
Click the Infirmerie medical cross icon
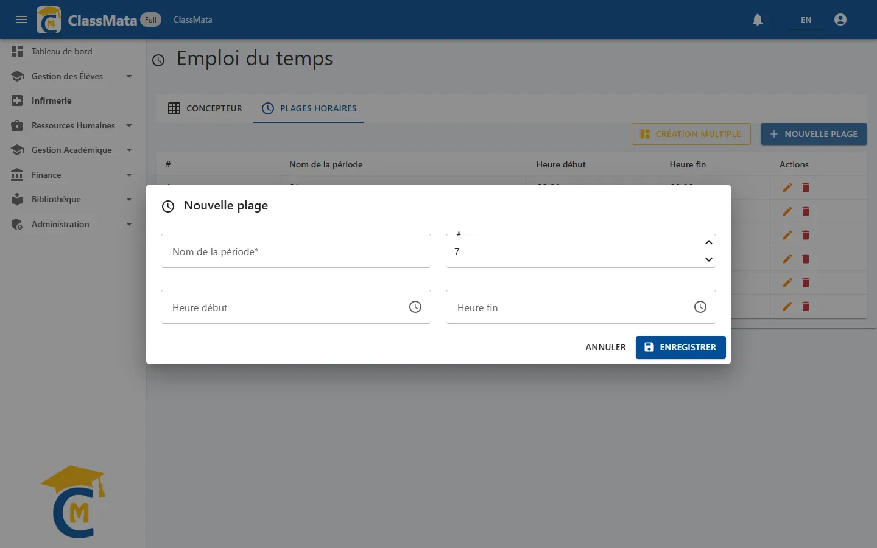pos(17,100)
